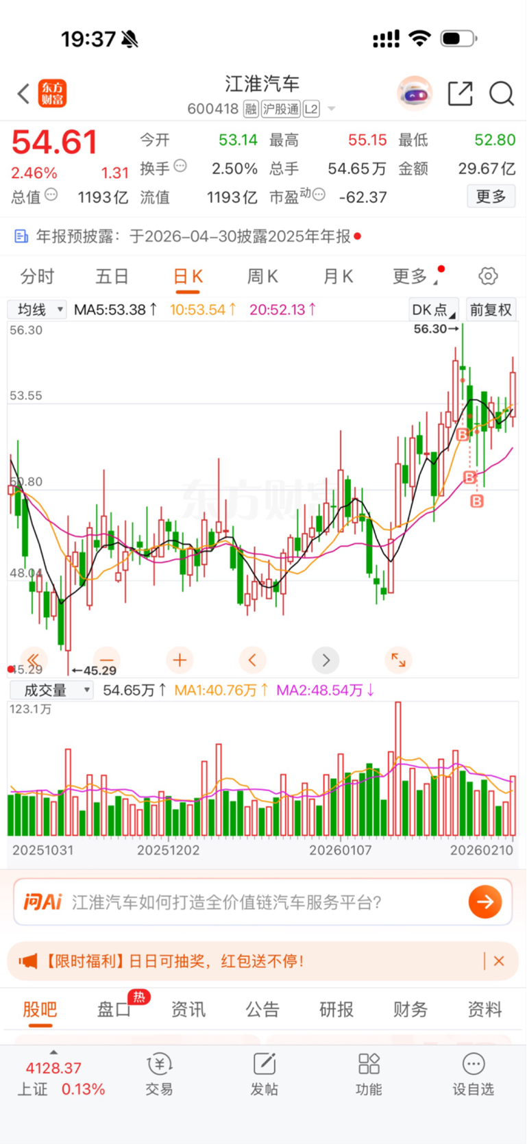Tap the L2 level badge

tap(311, 109)
